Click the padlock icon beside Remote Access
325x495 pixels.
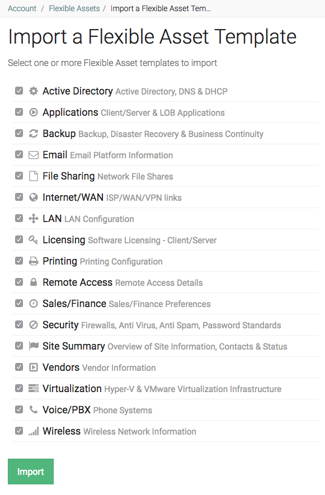pos(34,282)
